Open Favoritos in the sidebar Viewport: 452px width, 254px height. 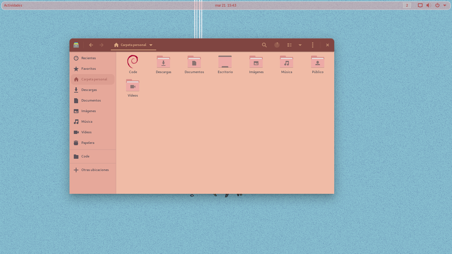[x=93, y=69]
